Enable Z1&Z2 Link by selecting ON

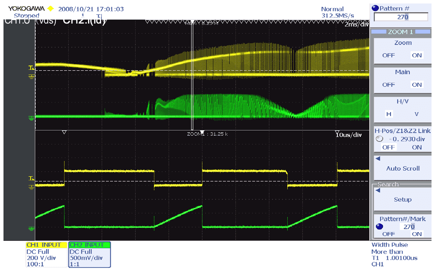point(417,147)
